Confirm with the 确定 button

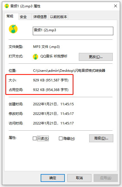coord(53,178)
